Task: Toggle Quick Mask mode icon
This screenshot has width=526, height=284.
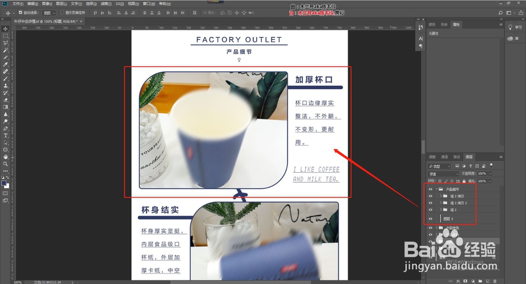Action: tap(5, 193)
